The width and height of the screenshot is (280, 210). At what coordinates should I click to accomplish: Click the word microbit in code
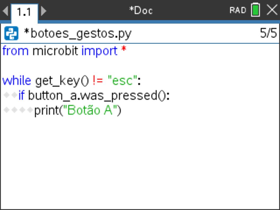[55, 51]
